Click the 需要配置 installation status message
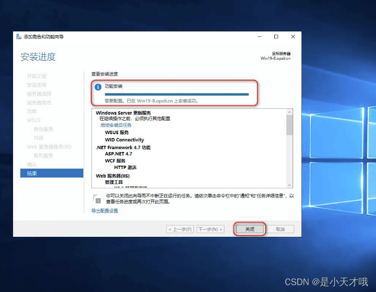The height and width of the screenshot is (292, 376). coord(151,101)
